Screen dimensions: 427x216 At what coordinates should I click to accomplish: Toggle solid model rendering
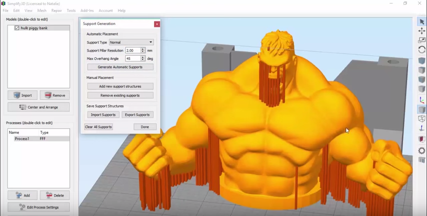pyautogui.click(x=421, y=109)
